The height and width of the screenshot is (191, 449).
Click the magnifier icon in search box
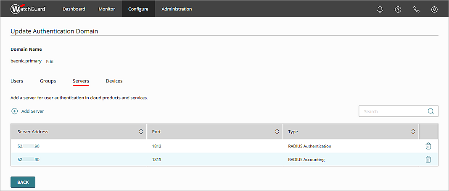pyautogui.click(x=431, y=111)
